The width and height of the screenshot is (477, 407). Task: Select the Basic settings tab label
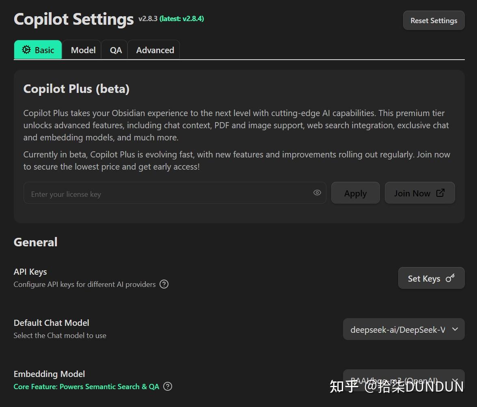(45, 50)
